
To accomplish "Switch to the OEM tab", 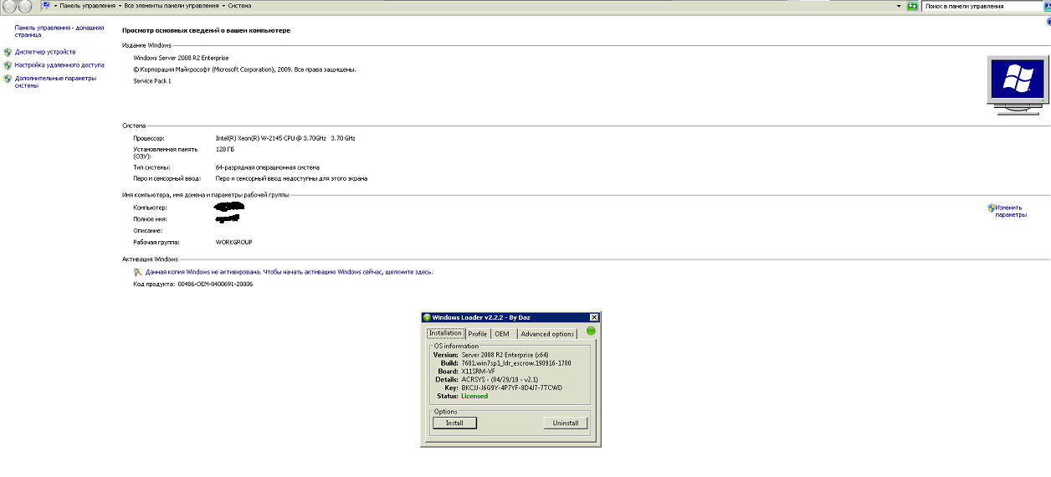I will pyautogui.click(x=502, y=334).
